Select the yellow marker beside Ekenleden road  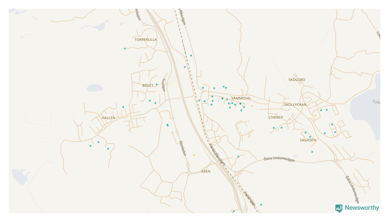(x=194, y=155)
